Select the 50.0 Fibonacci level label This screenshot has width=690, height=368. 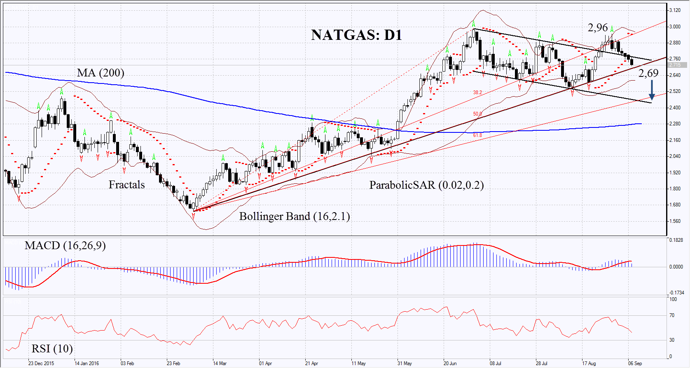tap(477, 114)
